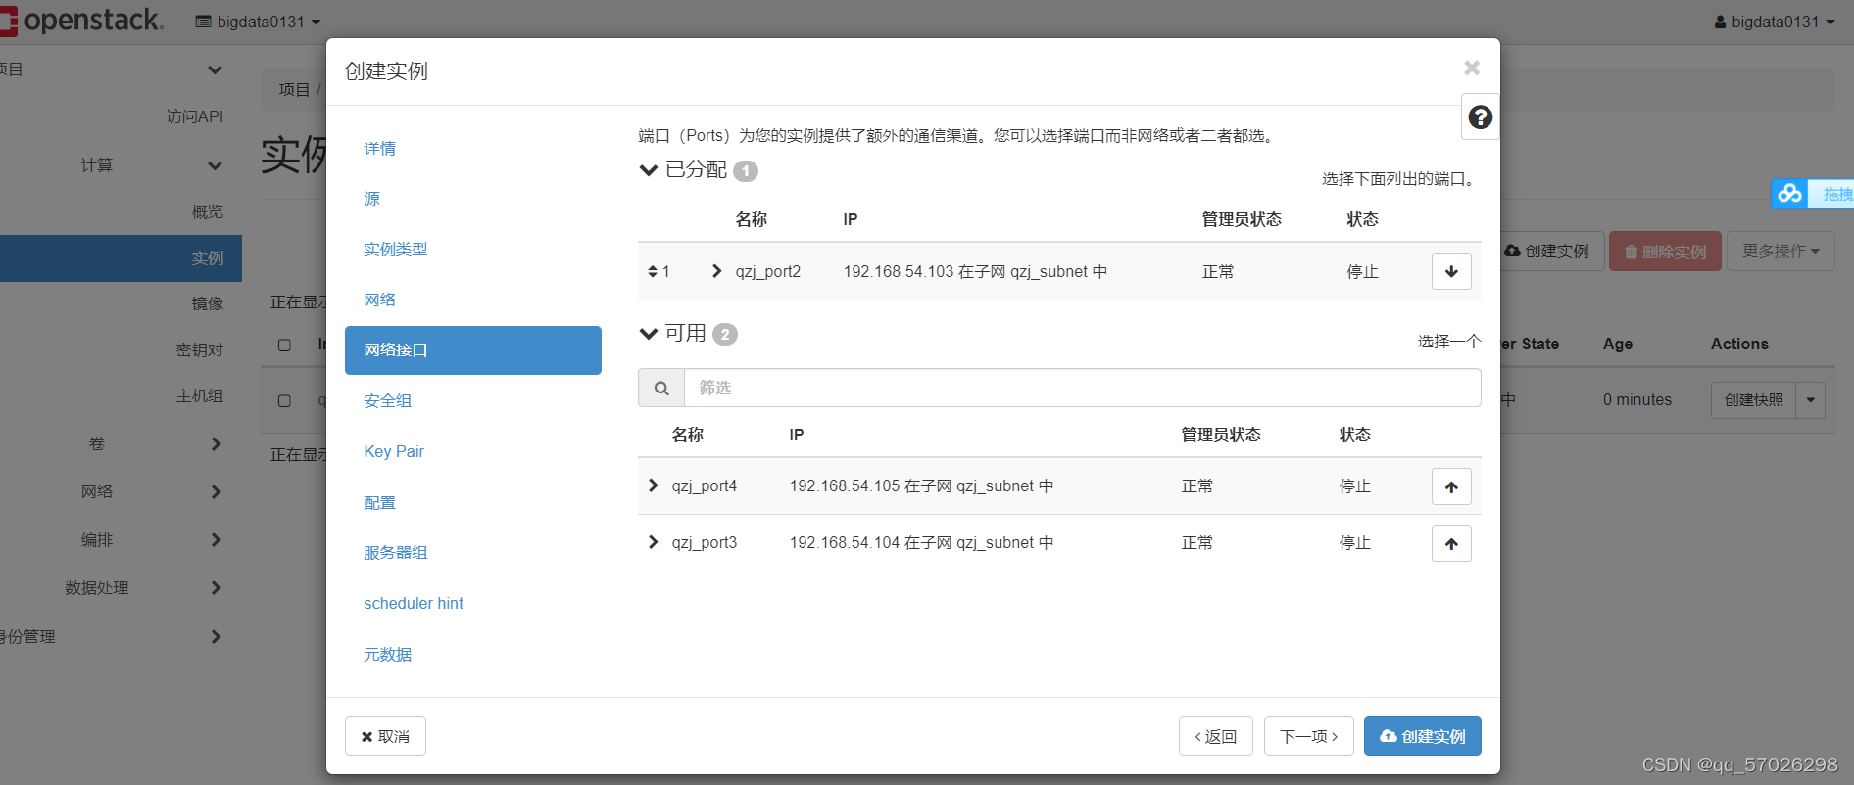
Task: Click the search magnifier icon beside the filter
Action: point(661,388)
